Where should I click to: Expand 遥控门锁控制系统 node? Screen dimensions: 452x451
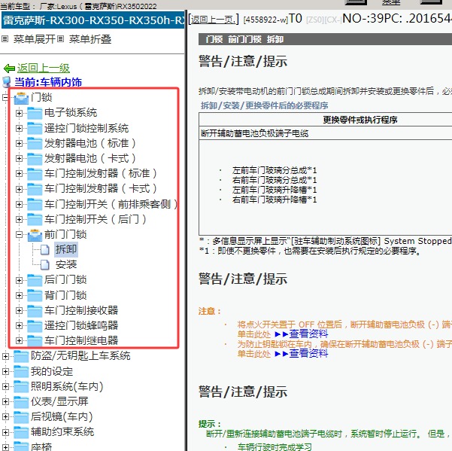point(19,128)
